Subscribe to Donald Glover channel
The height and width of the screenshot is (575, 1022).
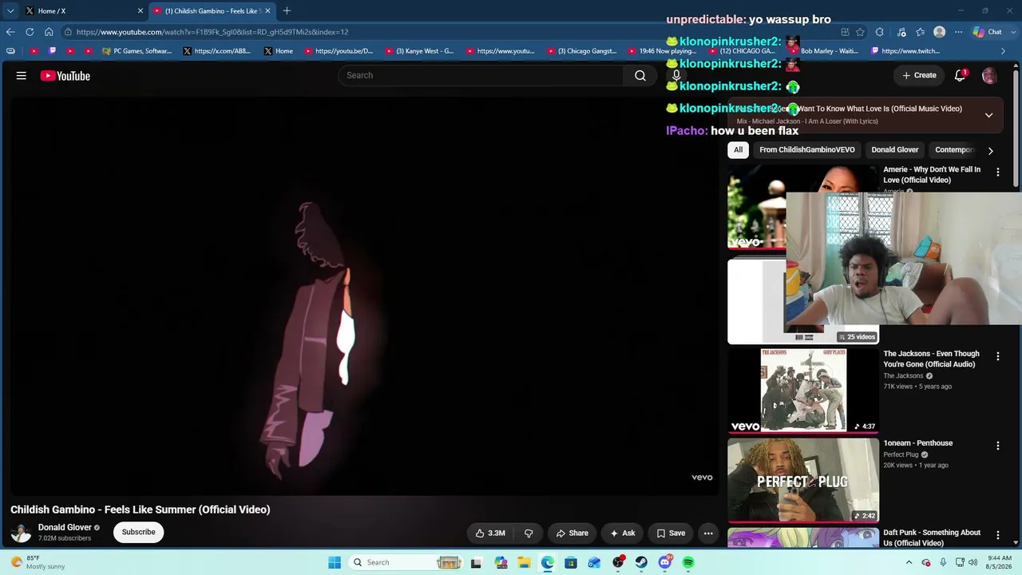(x=139, y=533)
